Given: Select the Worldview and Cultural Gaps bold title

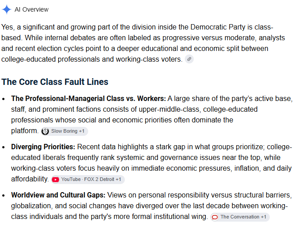Looking at the screenshot, I should pyautogui.click(x=58, y=195).
